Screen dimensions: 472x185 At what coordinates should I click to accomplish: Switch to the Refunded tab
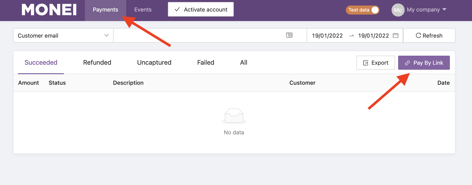point(97,63)
